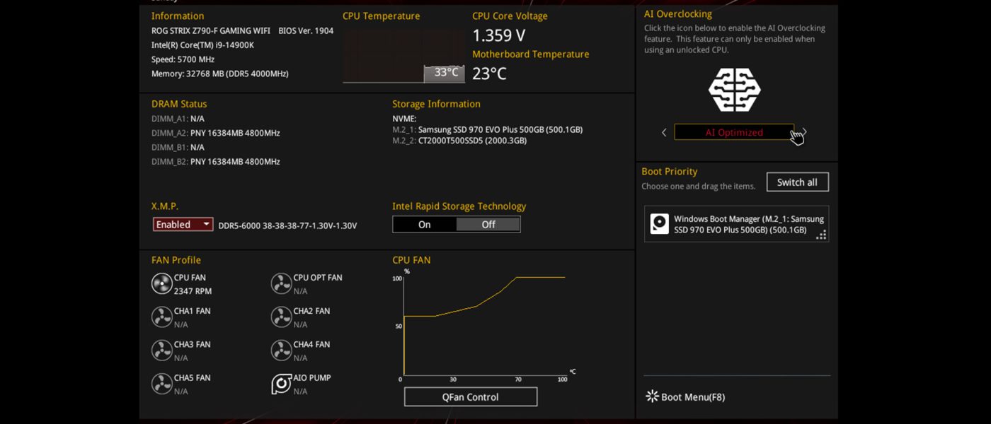This screenshot has width=991, height=424.
Task: Click the Speed: 5700 MHz line
Action: (x=183, y=59)
